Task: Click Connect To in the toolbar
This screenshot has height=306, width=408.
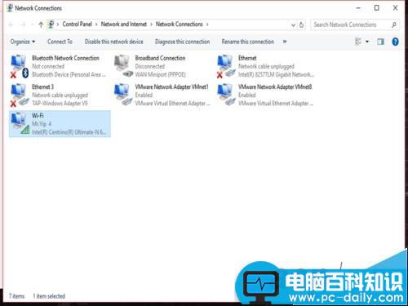Action: point(60,42)
